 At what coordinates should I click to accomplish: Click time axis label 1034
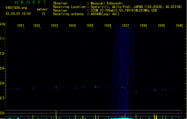72,26
